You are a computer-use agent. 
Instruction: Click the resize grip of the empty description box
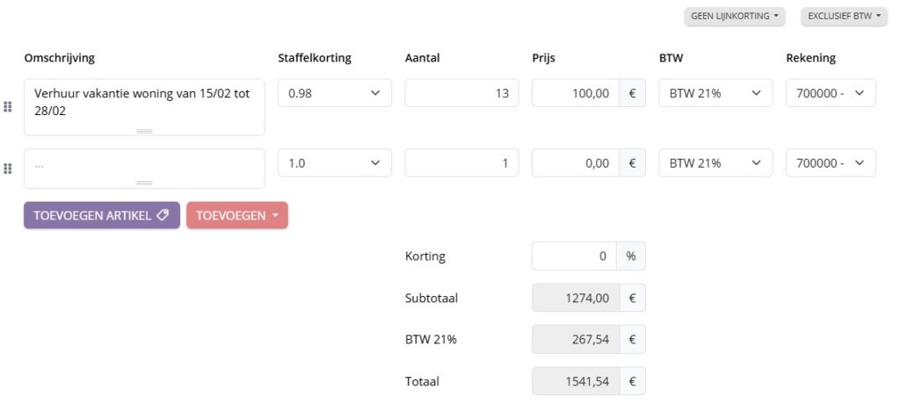[144, 183]
